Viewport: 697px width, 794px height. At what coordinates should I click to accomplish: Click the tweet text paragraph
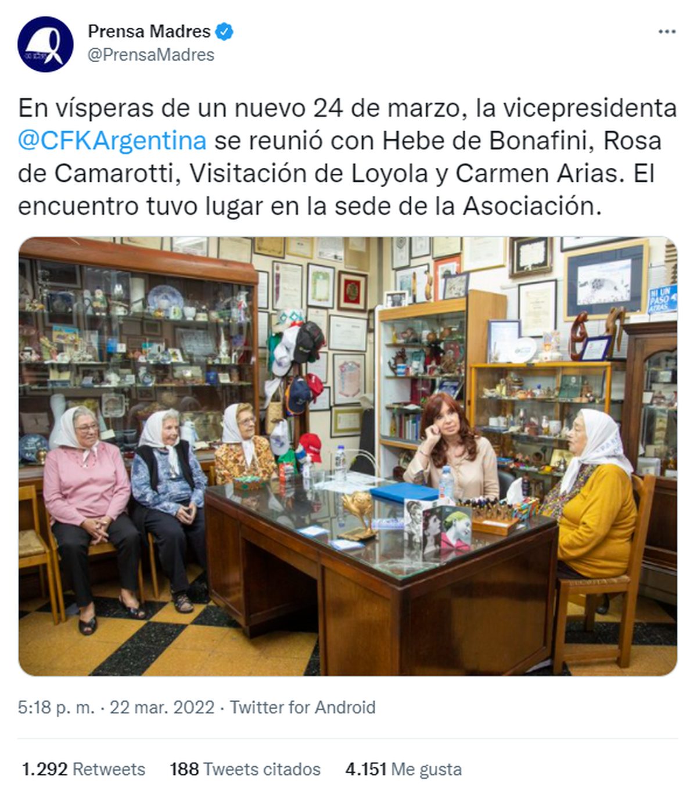tap(347, 157)
